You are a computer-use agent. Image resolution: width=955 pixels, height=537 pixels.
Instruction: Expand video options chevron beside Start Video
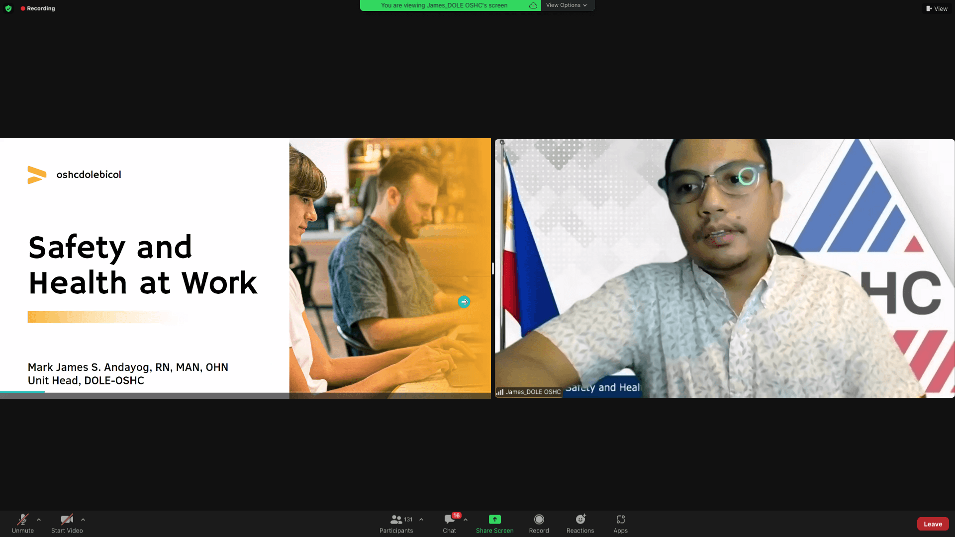(83, 520)
